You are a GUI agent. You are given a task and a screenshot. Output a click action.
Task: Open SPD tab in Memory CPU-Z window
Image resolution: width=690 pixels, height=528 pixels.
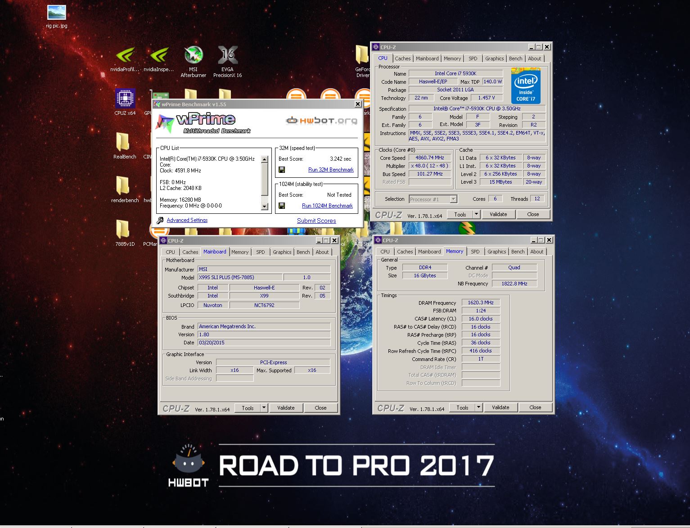[475, 252]
